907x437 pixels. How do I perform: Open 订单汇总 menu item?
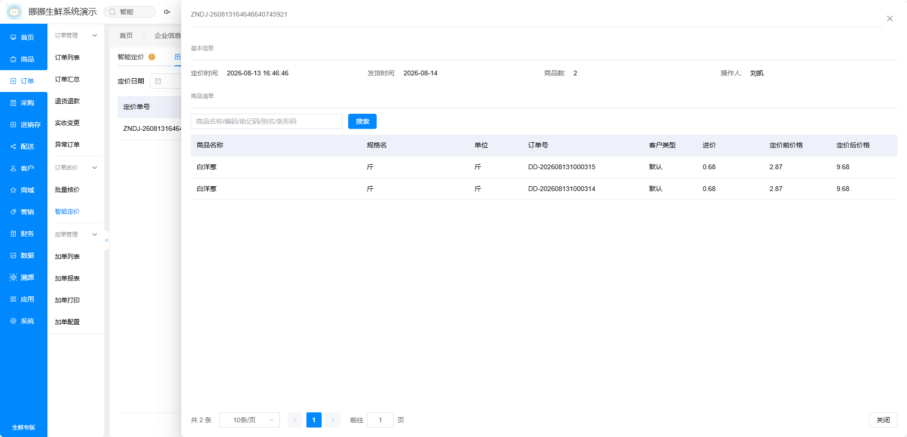click(x=67, y=79)
